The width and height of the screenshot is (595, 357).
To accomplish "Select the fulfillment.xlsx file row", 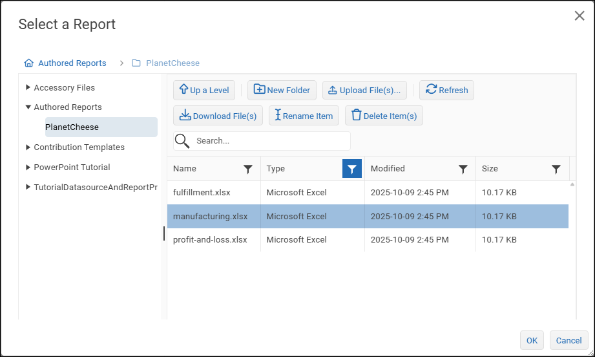I will (x=202, y=192).
